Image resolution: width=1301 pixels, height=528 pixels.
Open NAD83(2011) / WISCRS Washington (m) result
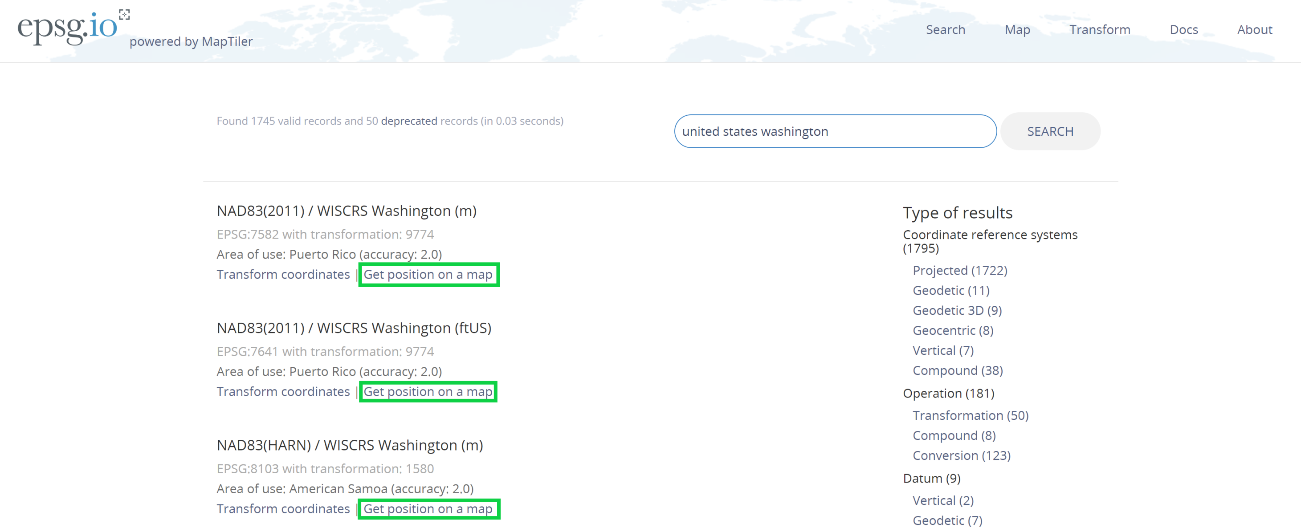[347, 211]
